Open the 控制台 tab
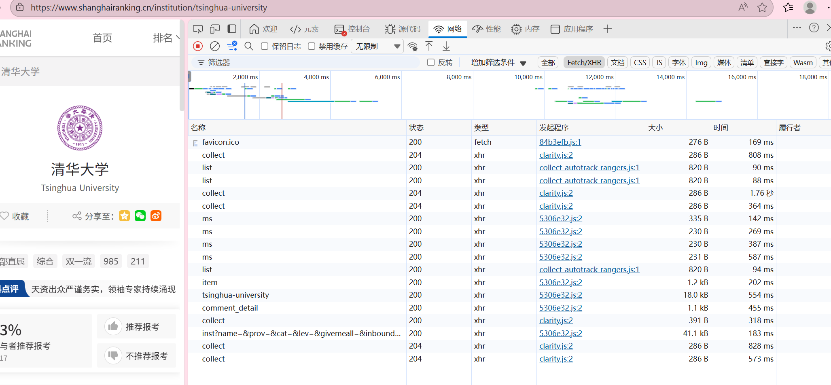Viewport: 831px width, 385px height. click(352, 29)
